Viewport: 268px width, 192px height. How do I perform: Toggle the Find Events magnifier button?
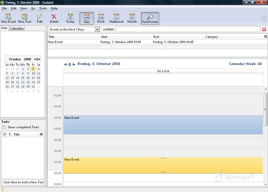[150, 18]
